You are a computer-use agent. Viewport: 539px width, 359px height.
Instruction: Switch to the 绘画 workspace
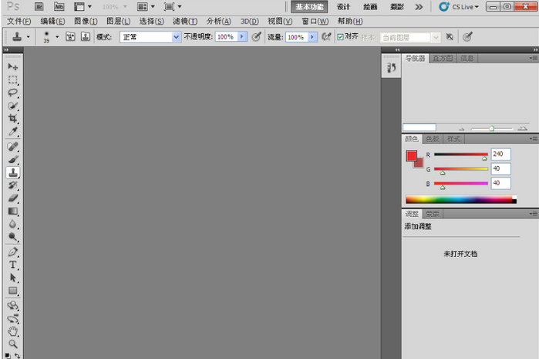pos(370,7)
